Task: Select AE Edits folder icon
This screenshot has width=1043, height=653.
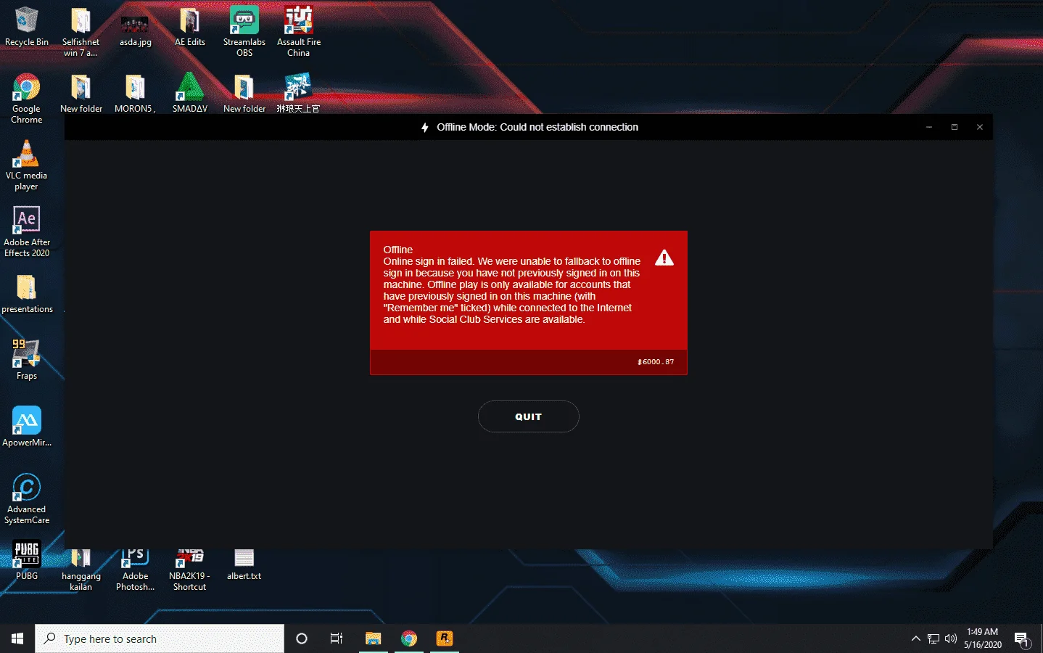Action: pyautogui.click(x=189, y=27)
